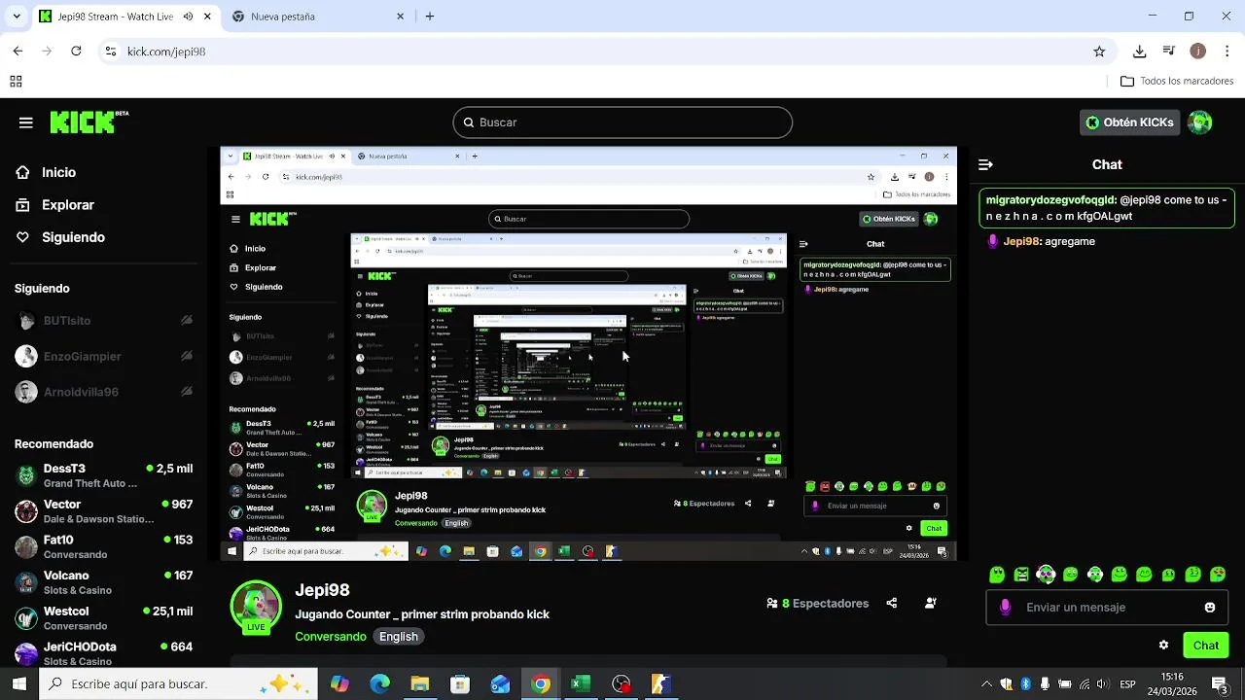
Task: Open Excel from the taskbar
Action: tap(581, 684)
